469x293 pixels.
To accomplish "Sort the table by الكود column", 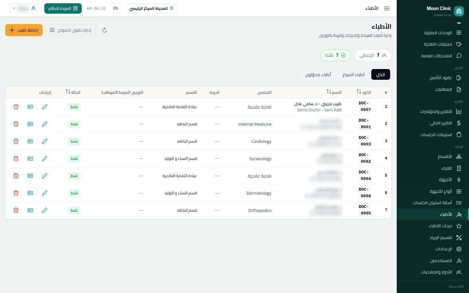I will [x=363, y=92].
